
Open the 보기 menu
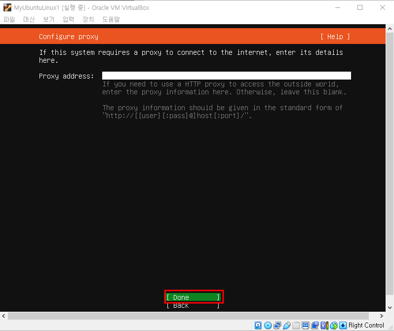point(49,19)
